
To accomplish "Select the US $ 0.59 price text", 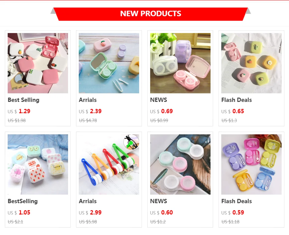I will tap(233, 213).
